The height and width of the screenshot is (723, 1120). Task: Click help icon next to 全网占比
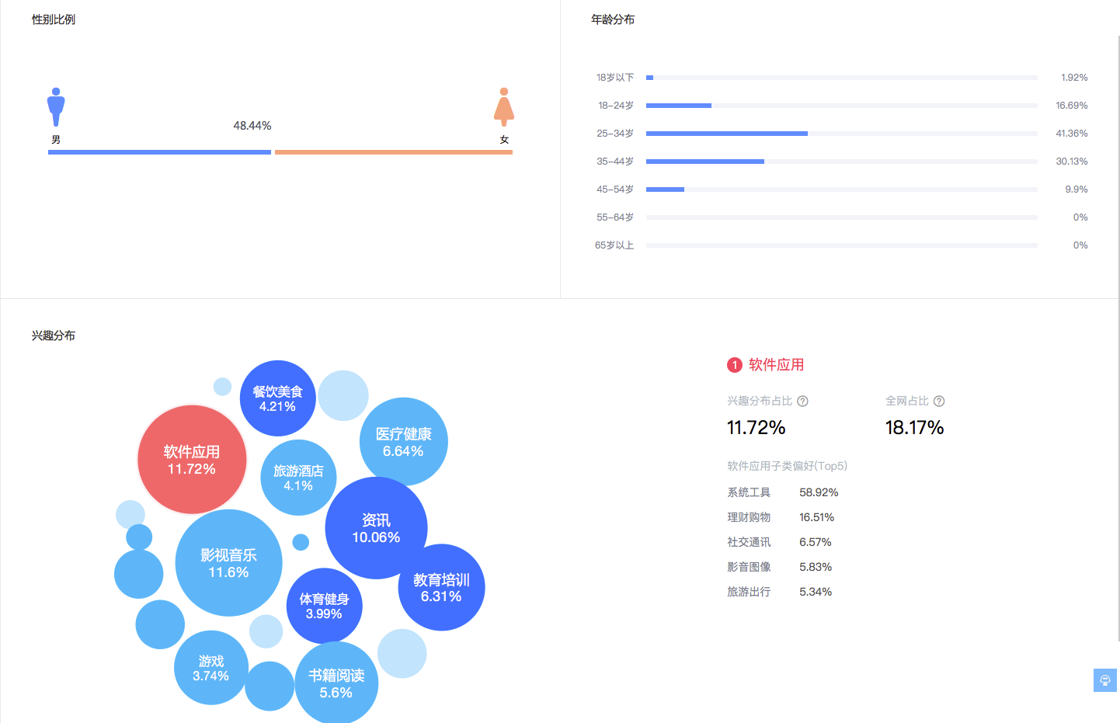[x=939, y=401]
